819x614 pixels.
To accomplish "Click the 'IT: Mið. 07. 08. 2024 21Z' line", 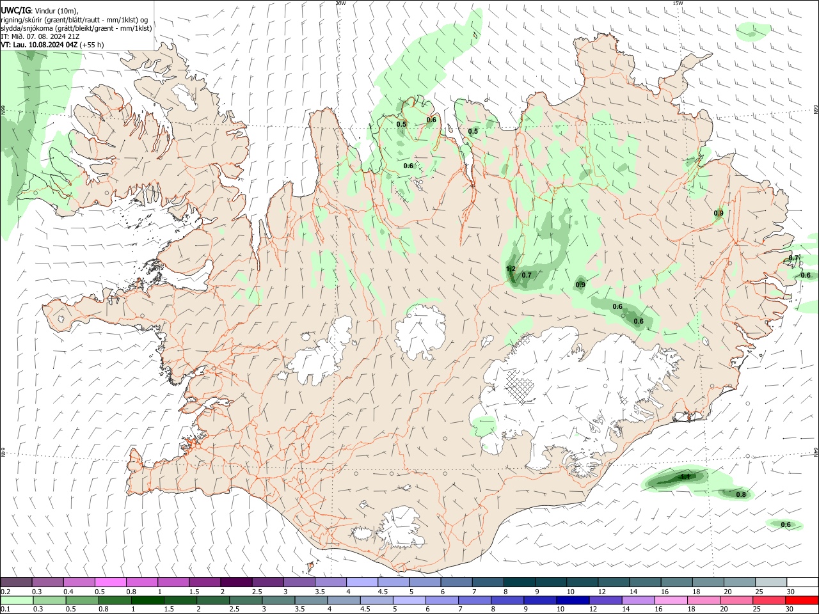I will click(x=40, y=36).
